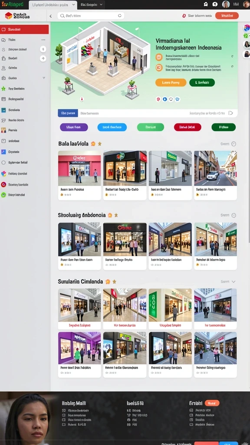Viewport: 250px width, 445px height.
Task: Click the back chevron left of search box
Action: pyautogui.click(x=51, y=16)
